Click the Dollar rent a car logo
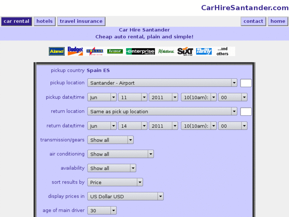Screen dimensions: 289x217 [95, 51]
